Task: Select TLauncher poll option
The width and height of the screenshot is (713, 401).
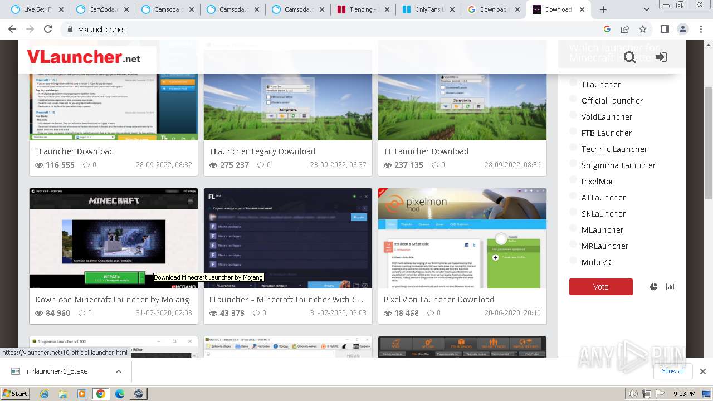Action: click(573, 83)
